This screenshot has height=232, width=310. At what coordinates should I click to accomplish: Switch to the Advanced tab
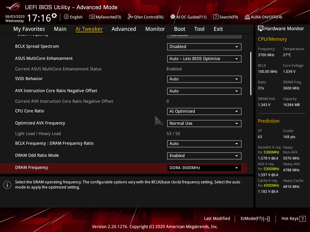(x=124, y=29)
